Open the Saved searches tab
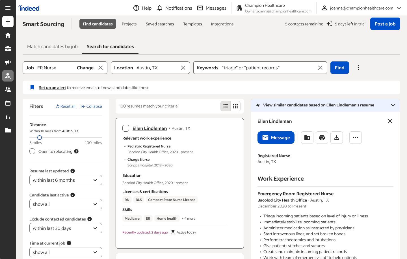The height and width of the screenshot is (259, 407). tap(160, 24)
